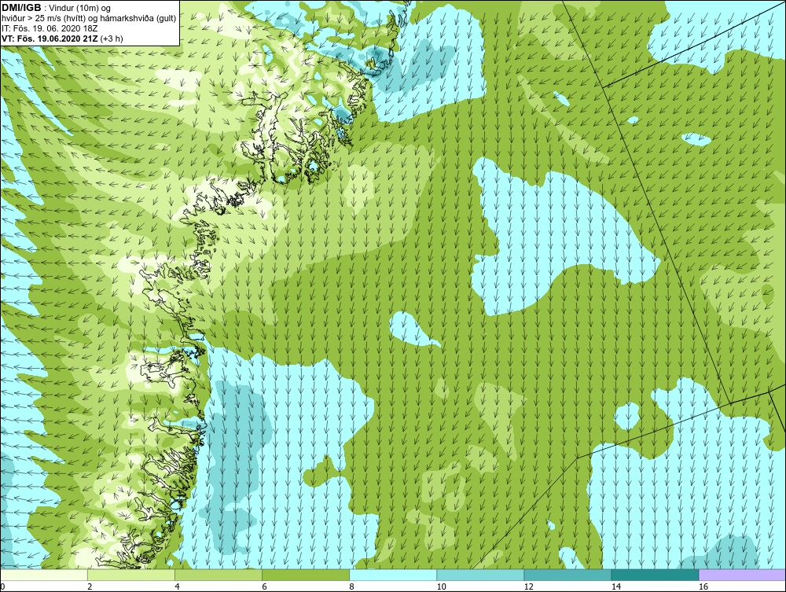The image size is (786, 592).
Task: Click the purple legend swatch above 16 m/s
Action: click(742, 575)
